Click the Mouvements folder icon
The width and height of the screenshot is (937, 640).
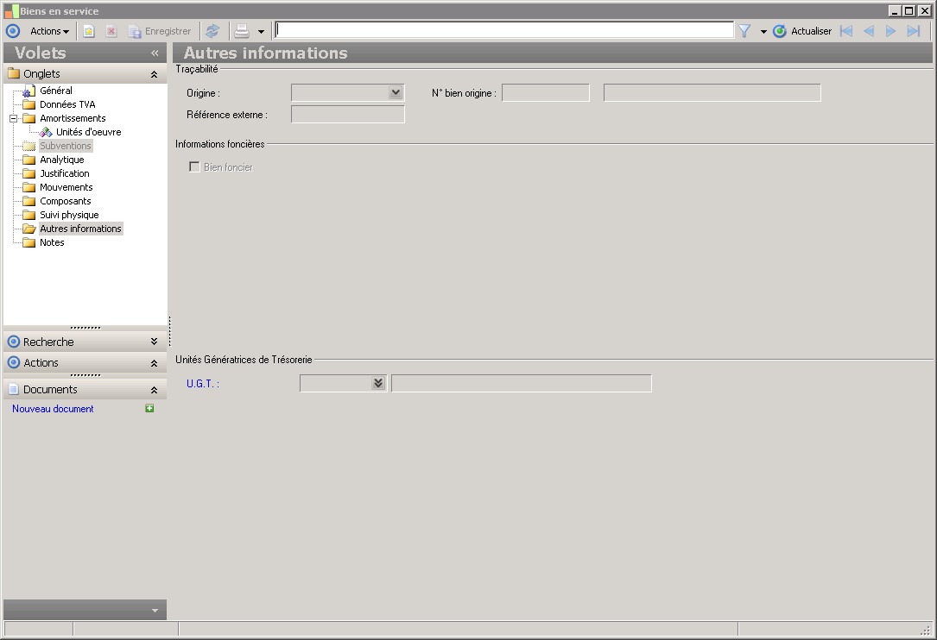click(28, 187)
